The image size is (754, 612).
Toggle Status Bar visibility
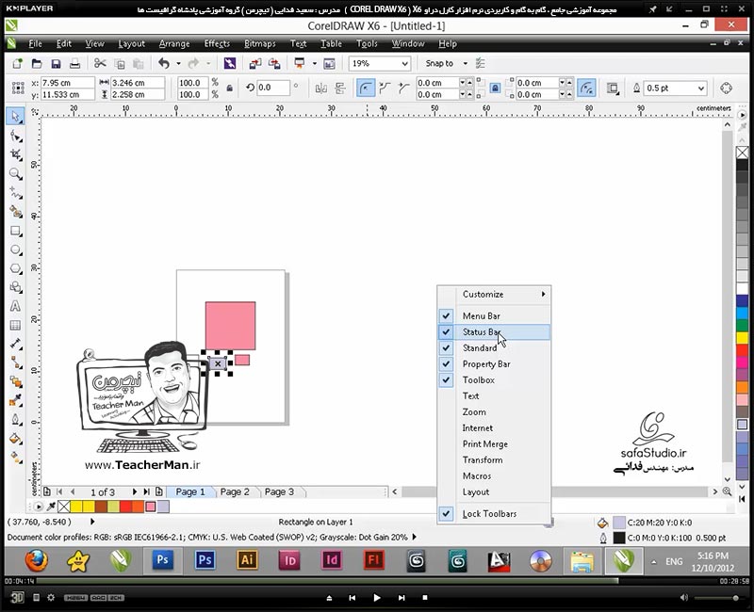[494, 332]
